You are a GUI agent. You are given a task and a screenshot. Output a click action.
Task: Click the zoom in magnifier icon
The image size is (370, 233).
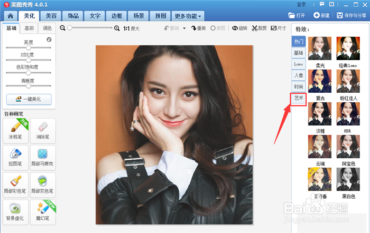pyautogui.click(x=117, y=28)
